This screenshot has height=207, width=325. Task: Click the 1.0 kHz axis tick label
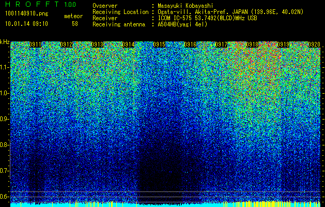coord(4,93)
